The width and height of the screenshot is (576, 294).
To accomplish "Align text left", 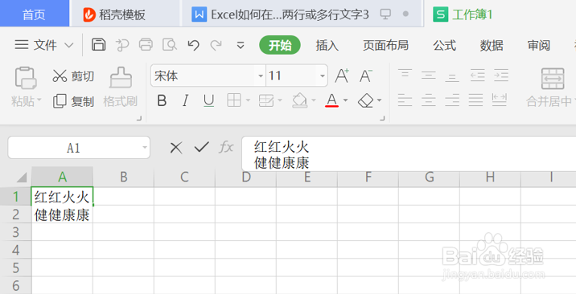I will 405,100.
